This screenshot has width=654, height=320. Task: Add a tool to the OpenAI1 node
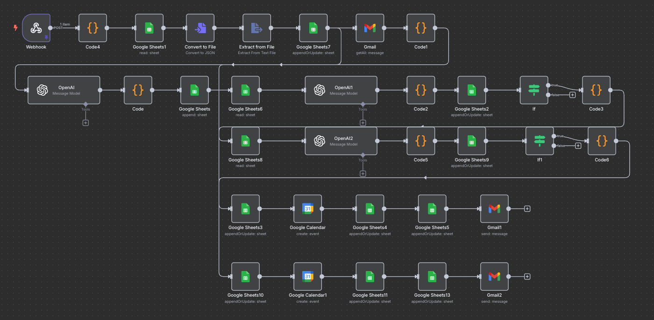coord(363,123)
